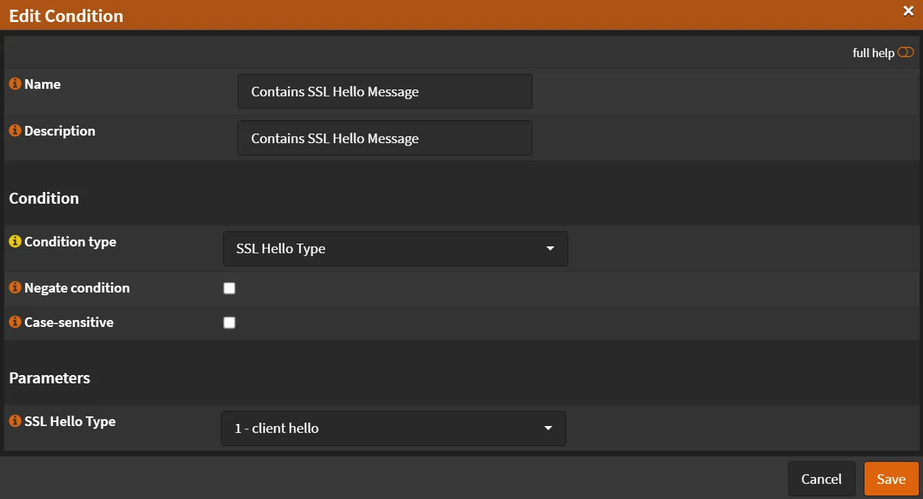Click the info icon beside Negate condition

14,288
